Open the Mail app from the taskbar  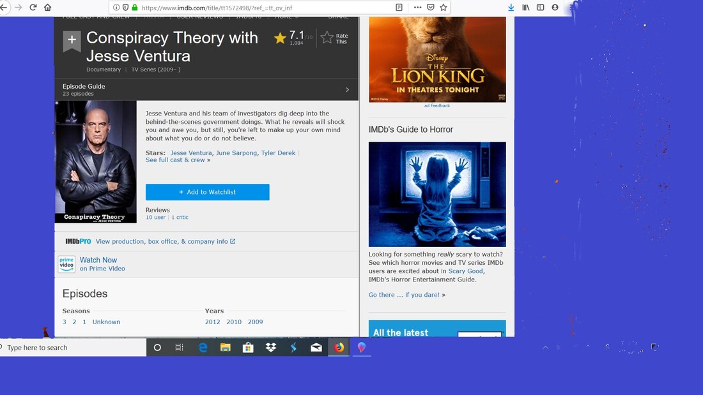point(316,348)
